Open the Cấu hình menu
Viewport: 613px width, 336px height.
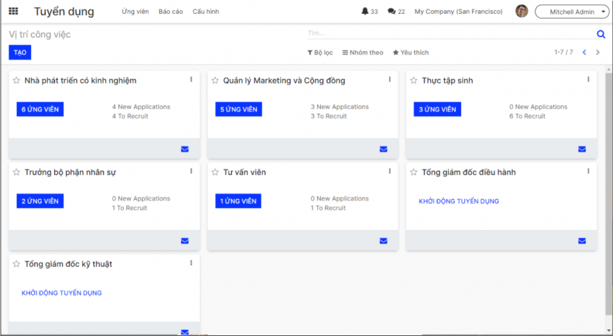pyautogui.click(x=206, y=12)
